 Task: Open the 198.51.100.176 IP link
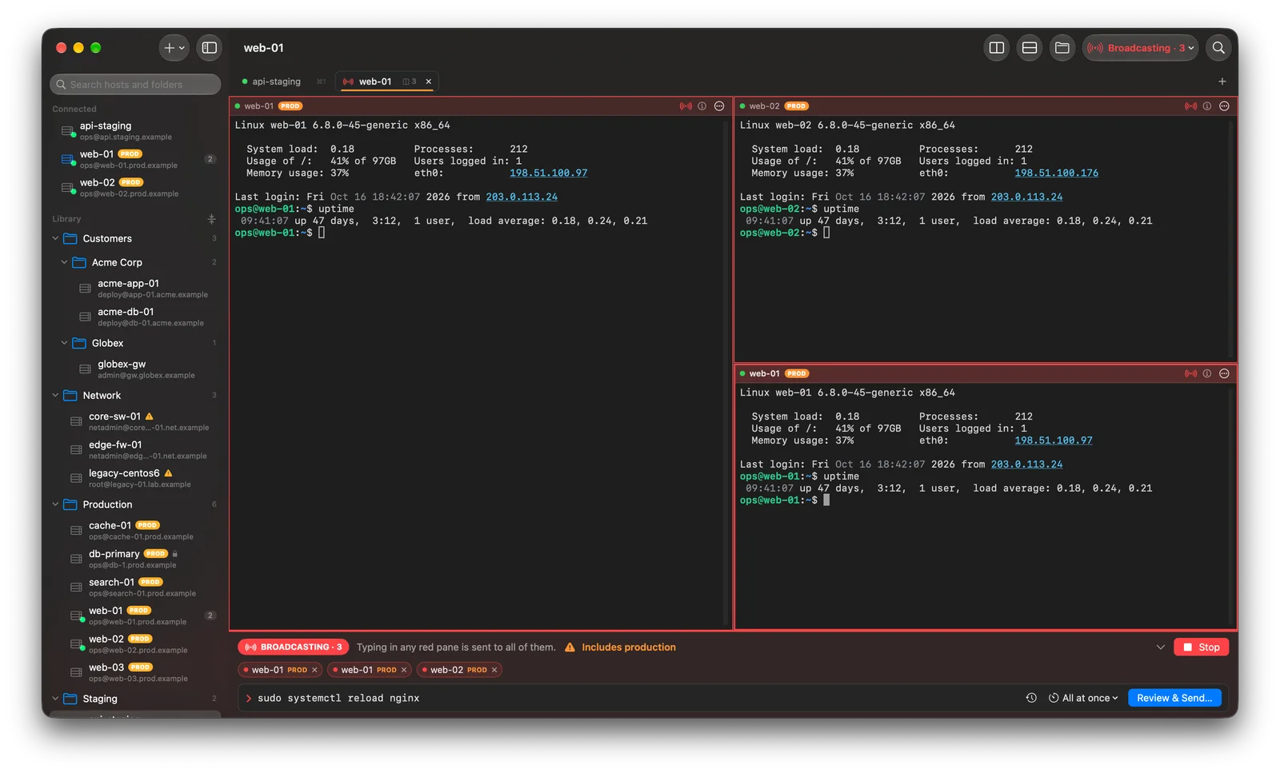tap(1056, 173)
